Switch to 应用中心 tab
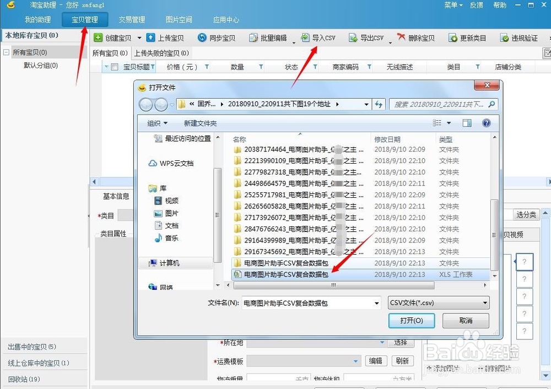The width and height of the screenshot is (551, 389). (226, 20)
